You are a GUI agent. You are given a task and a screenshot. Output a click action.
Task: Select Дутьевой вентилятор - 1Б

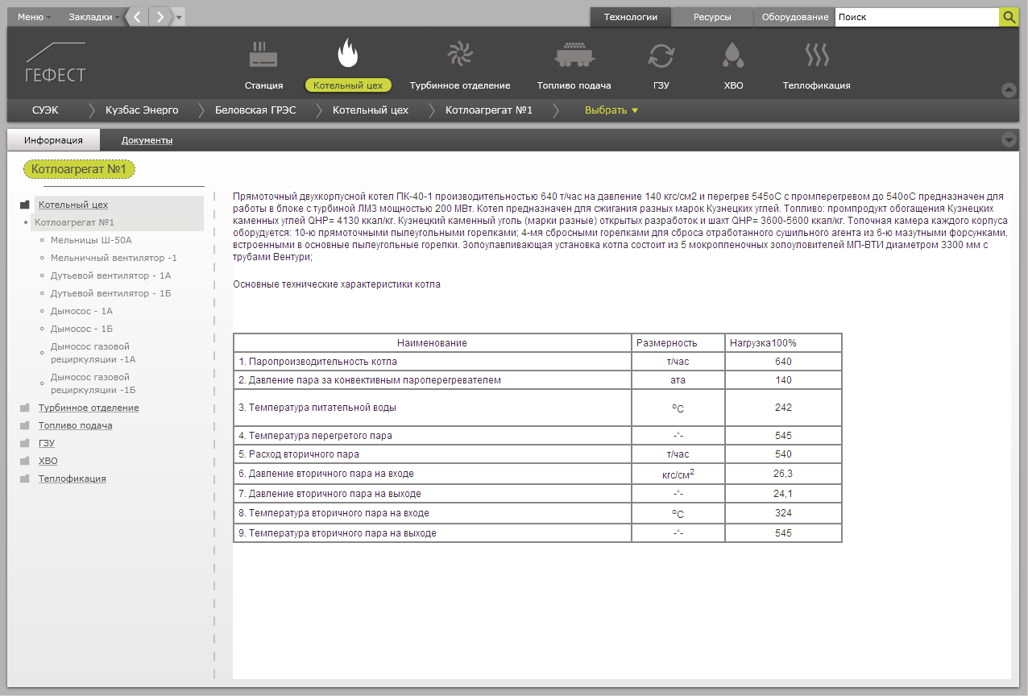click(111, 293)
